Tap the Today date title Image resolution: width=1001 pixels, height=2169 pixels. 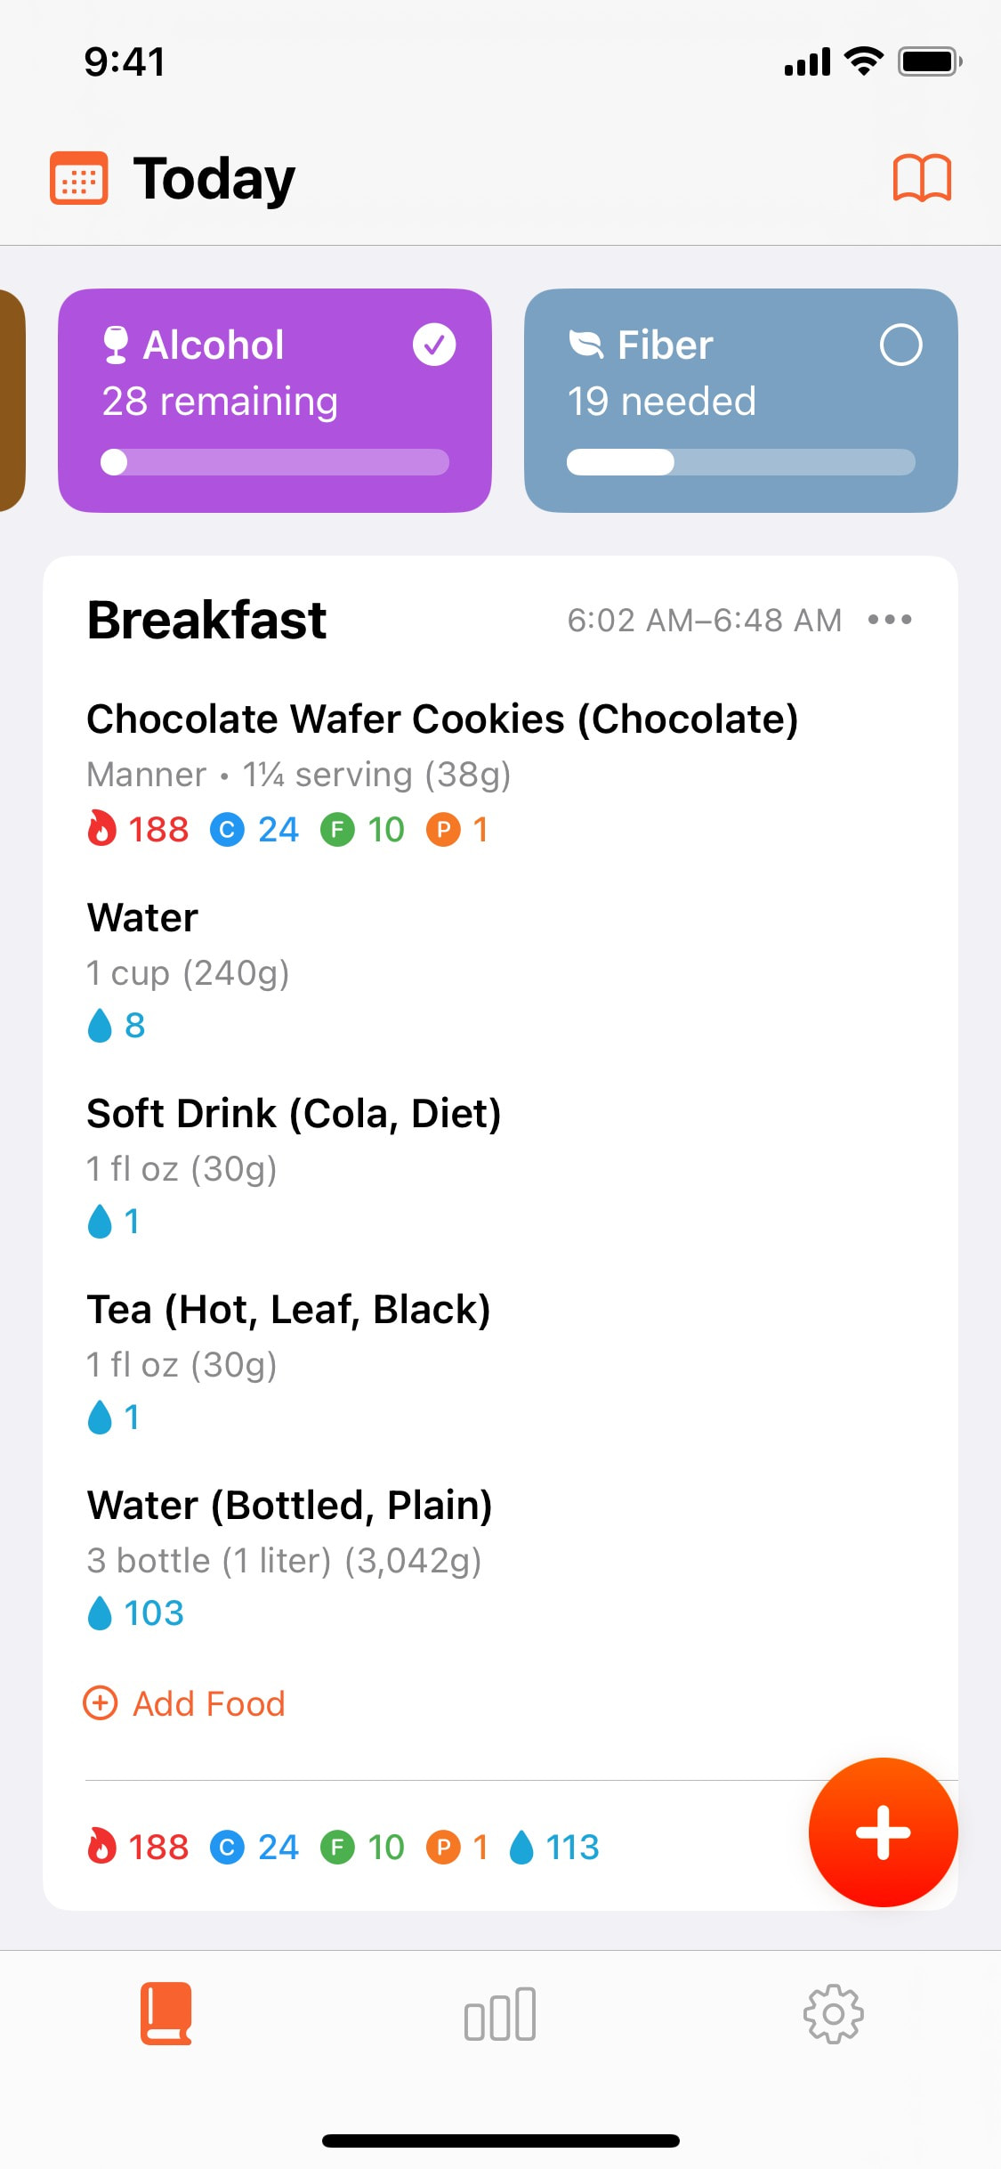pyautogui.click(x=214, y=179)
